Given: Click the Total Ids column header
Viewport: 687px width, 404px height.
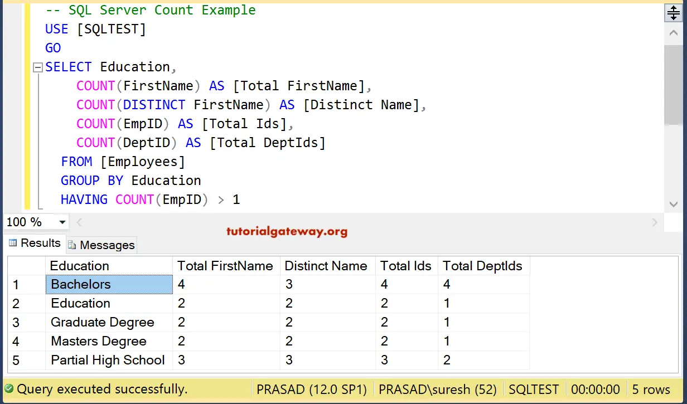Looking at the screenshot, I should click(x=407, y=266).
